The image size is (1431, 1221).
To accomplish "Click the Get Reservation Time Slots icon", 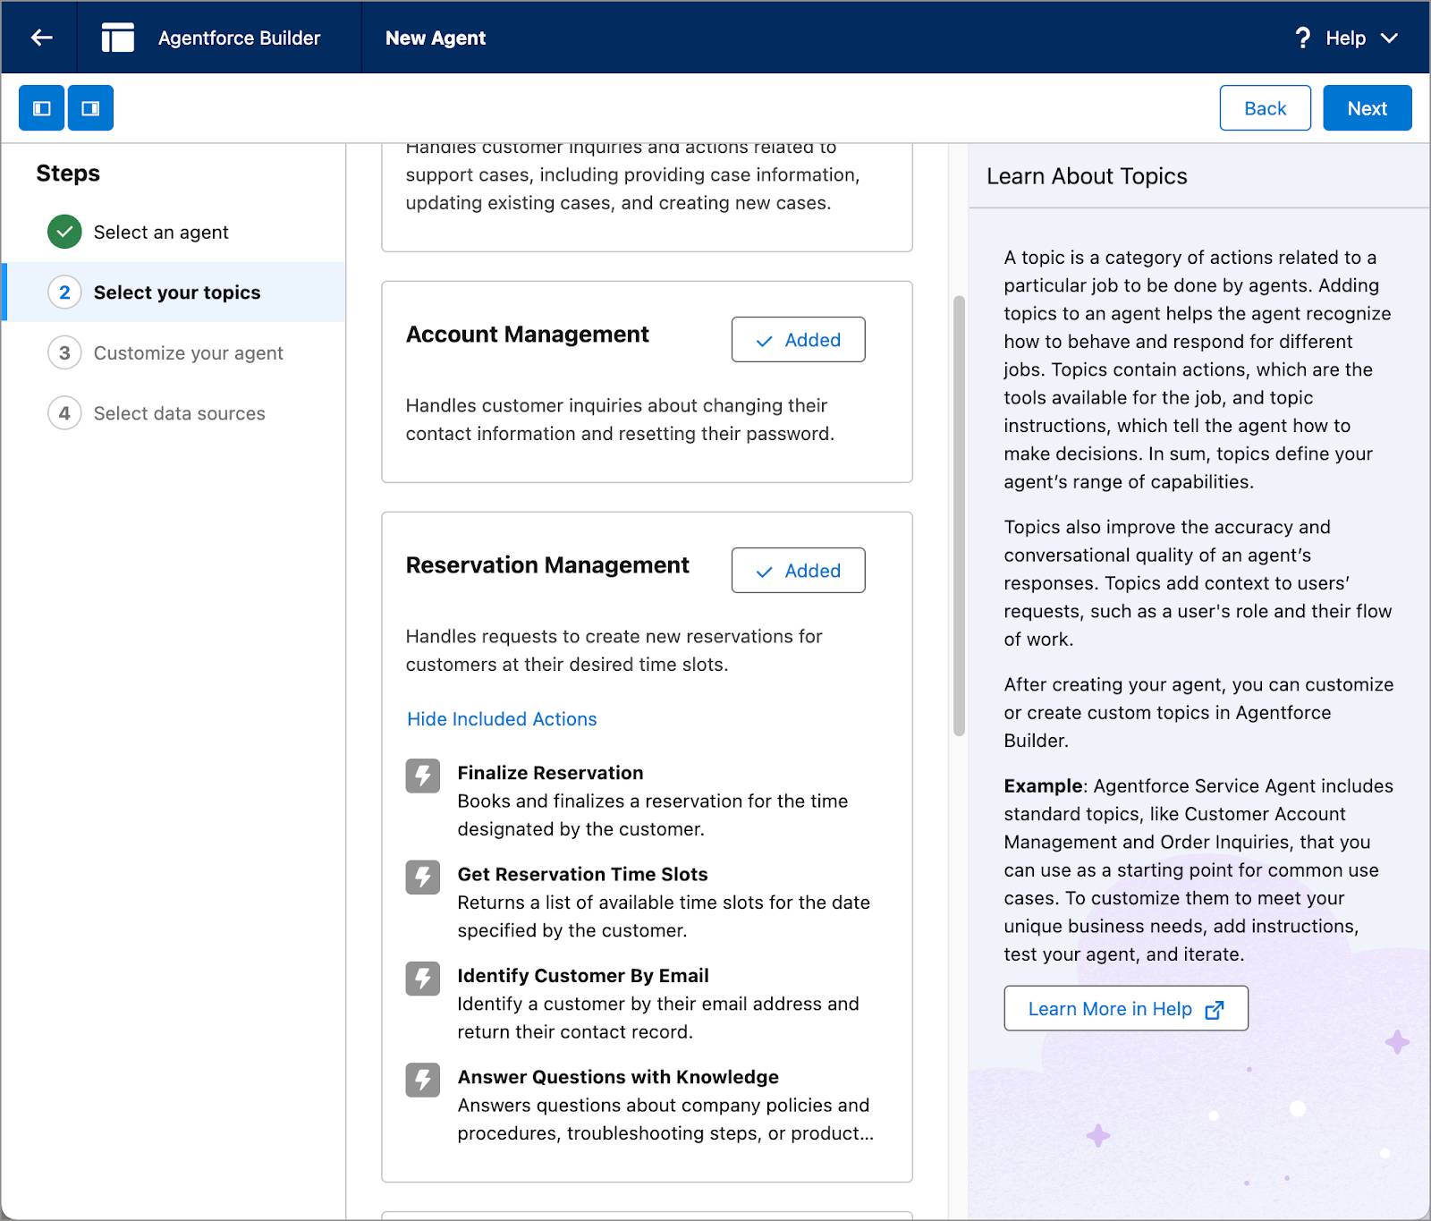I will click(423, 877).
